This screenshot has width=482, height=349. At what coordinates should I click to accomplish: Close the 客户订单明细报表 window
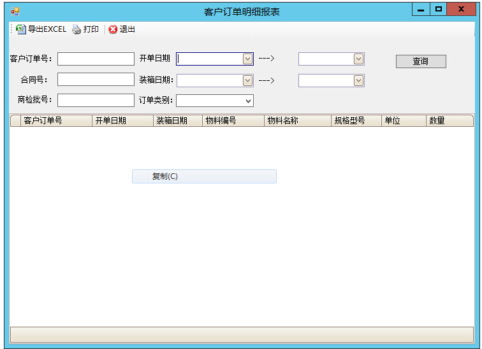pyautogui.click(x=461, y=10)
